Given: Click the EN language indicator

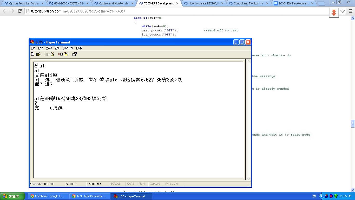Looking at the screenshot, I should (x=314, y=196).
